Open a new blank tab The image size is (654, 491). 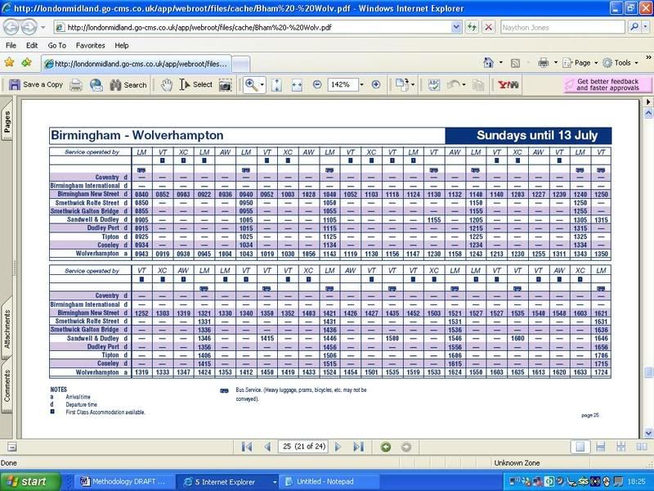[x=241, y=65]
